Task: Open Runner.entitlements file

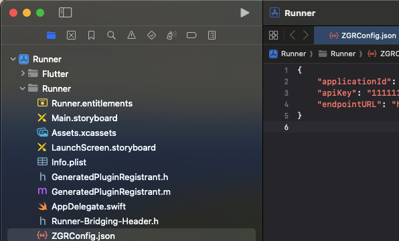Action: point(92,103)
